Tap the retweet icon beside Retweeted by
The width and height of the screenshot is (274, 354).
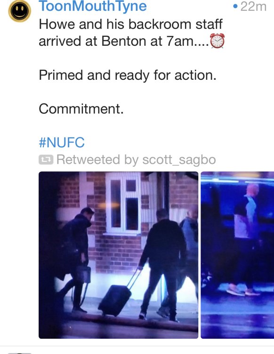click(46, 160)
